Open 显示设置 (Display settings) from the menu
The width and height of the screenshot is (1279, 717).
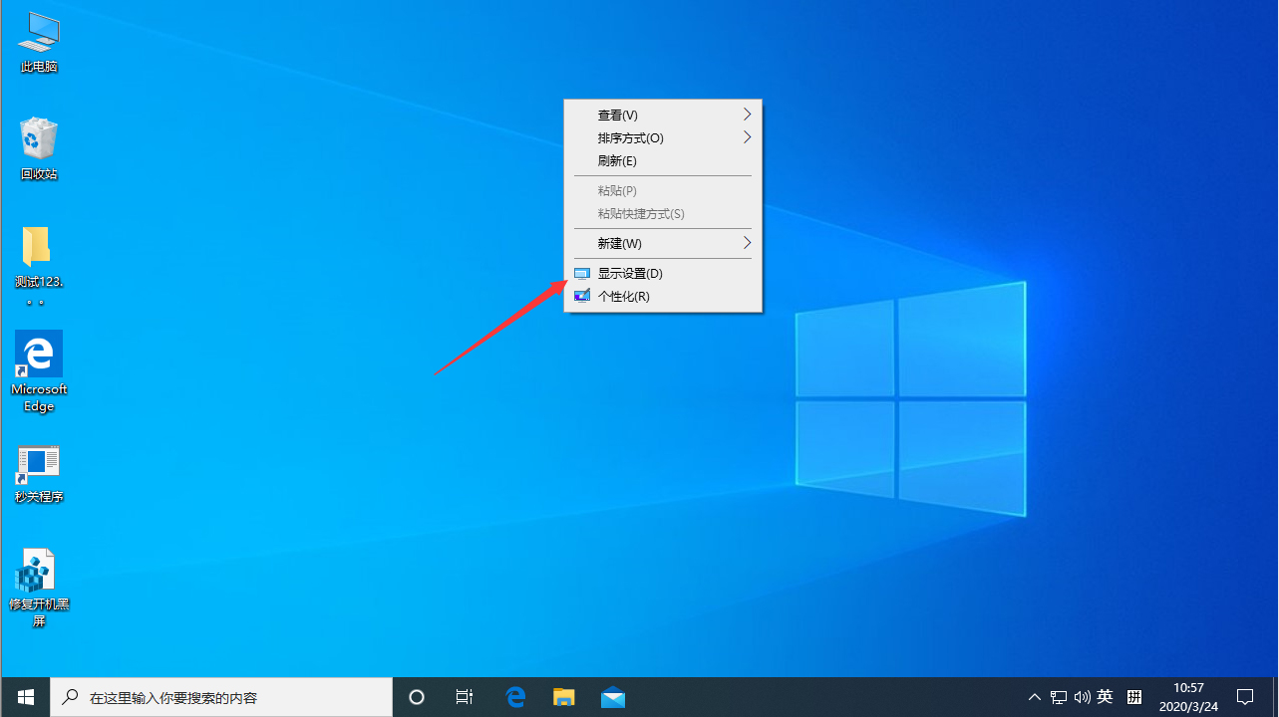630,273
